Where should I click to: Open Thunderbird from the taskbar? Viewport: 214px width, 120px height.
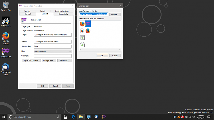coord(96,117)
